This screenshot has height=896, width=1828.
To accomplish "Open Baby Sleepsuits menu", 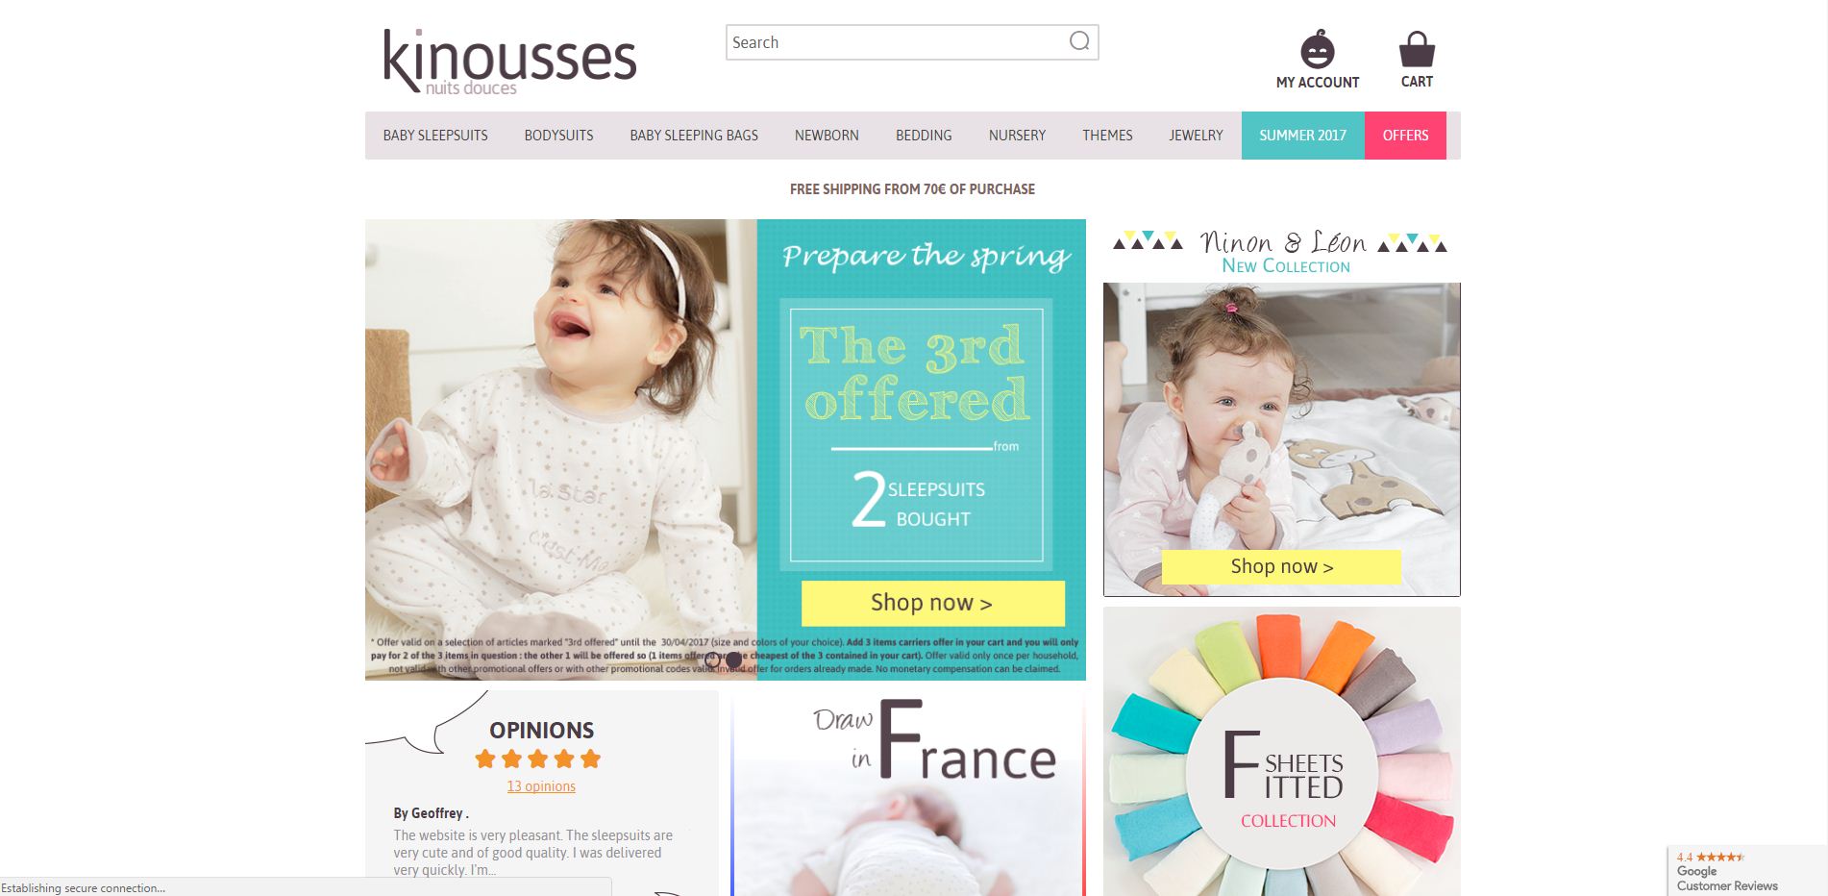I will point(435,136).
